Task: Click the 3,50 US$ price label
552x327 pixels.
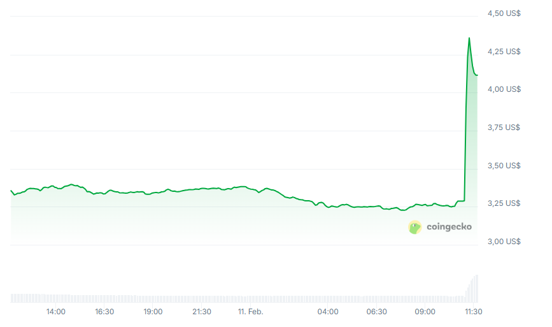Action: pos(504,166)
